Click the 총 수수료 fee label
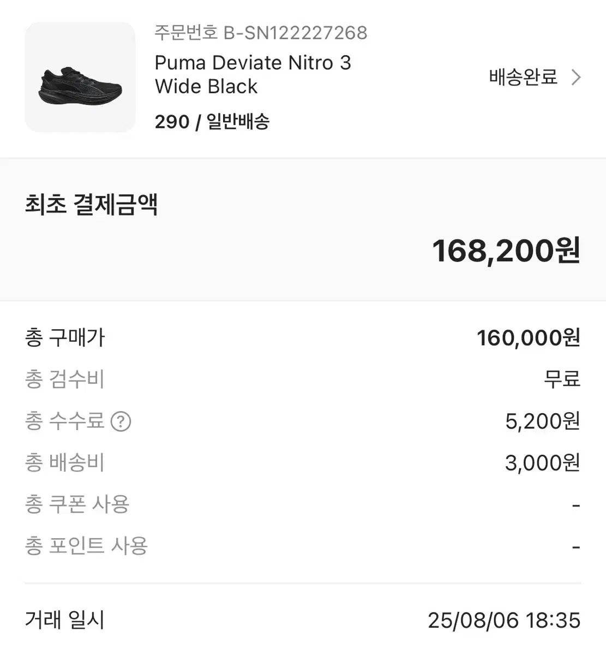Viewport: 606px width, 655px height. click(64, 421)
